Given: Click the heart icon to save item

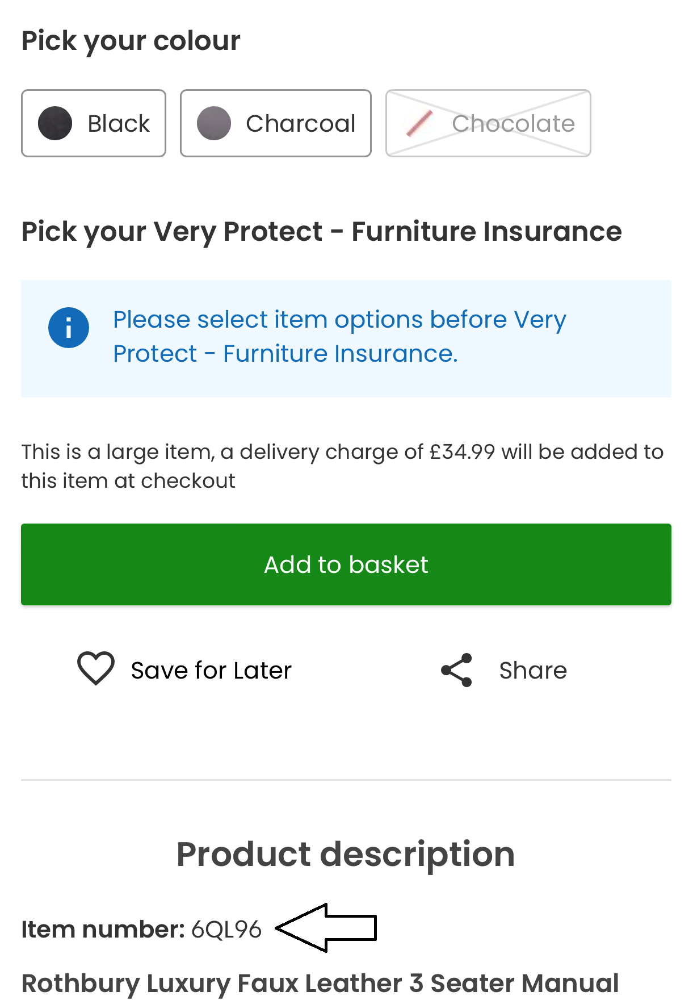Looking at the screenshot, I should [x=96, y=669].
